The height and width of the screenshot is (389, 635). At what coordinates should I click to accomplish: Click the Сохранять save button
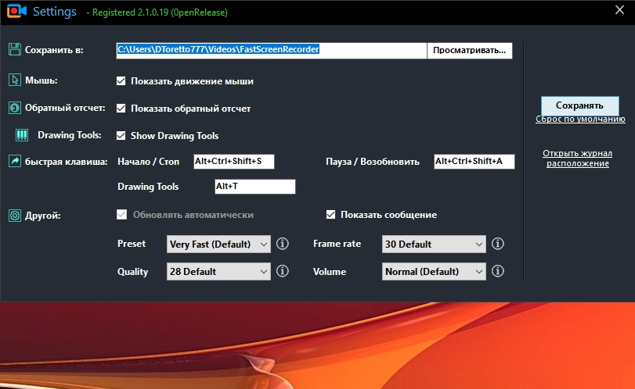(579, 105)
